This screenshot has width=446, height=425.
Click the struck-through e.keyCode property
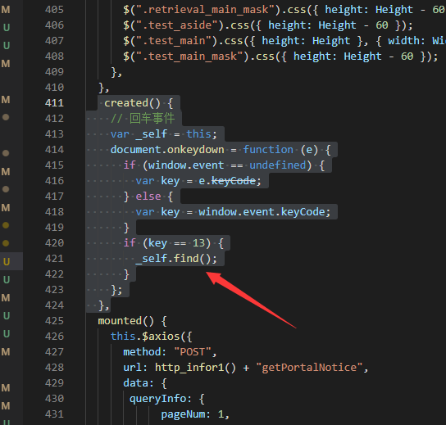[227, 181]
